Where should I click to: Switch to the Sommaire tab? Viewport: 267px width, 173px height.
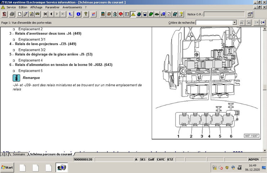pyautogui.click(x=19, y=154)
